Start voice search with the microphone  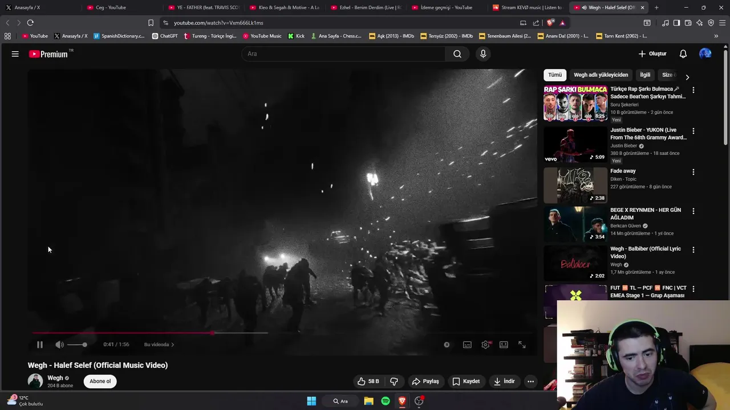[483, 54]
